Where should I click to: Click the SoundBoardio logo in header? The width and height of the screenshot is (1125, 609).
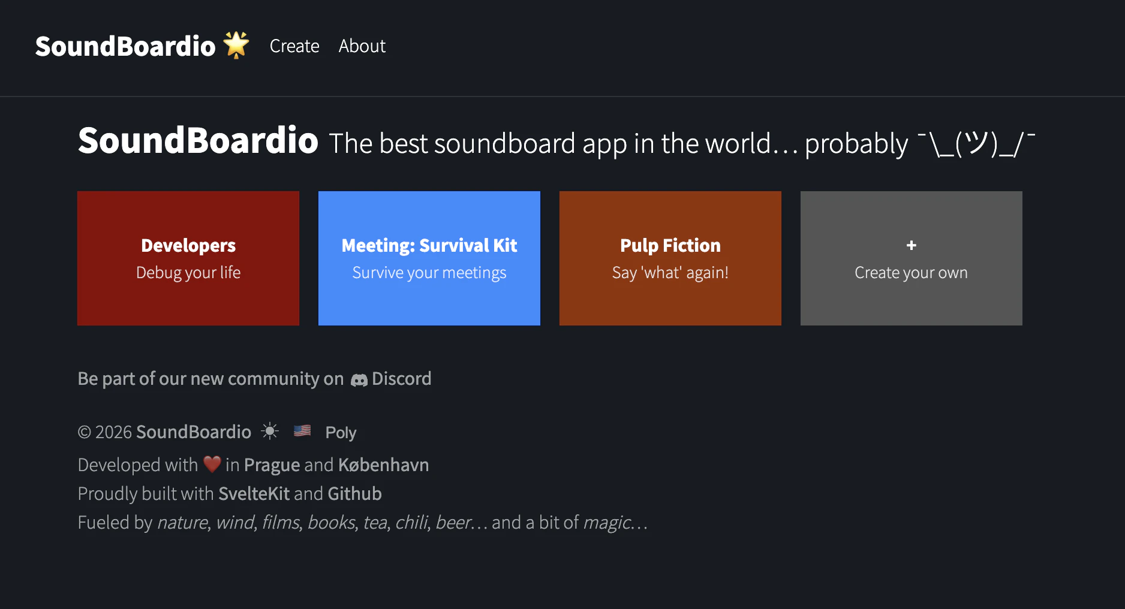[125, 46]
